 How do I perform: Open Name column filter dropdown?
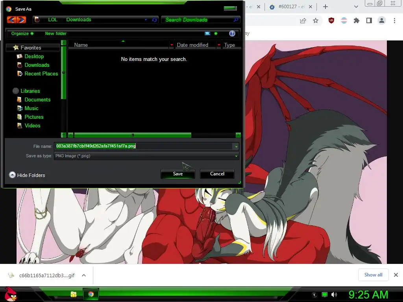[172, 45]
